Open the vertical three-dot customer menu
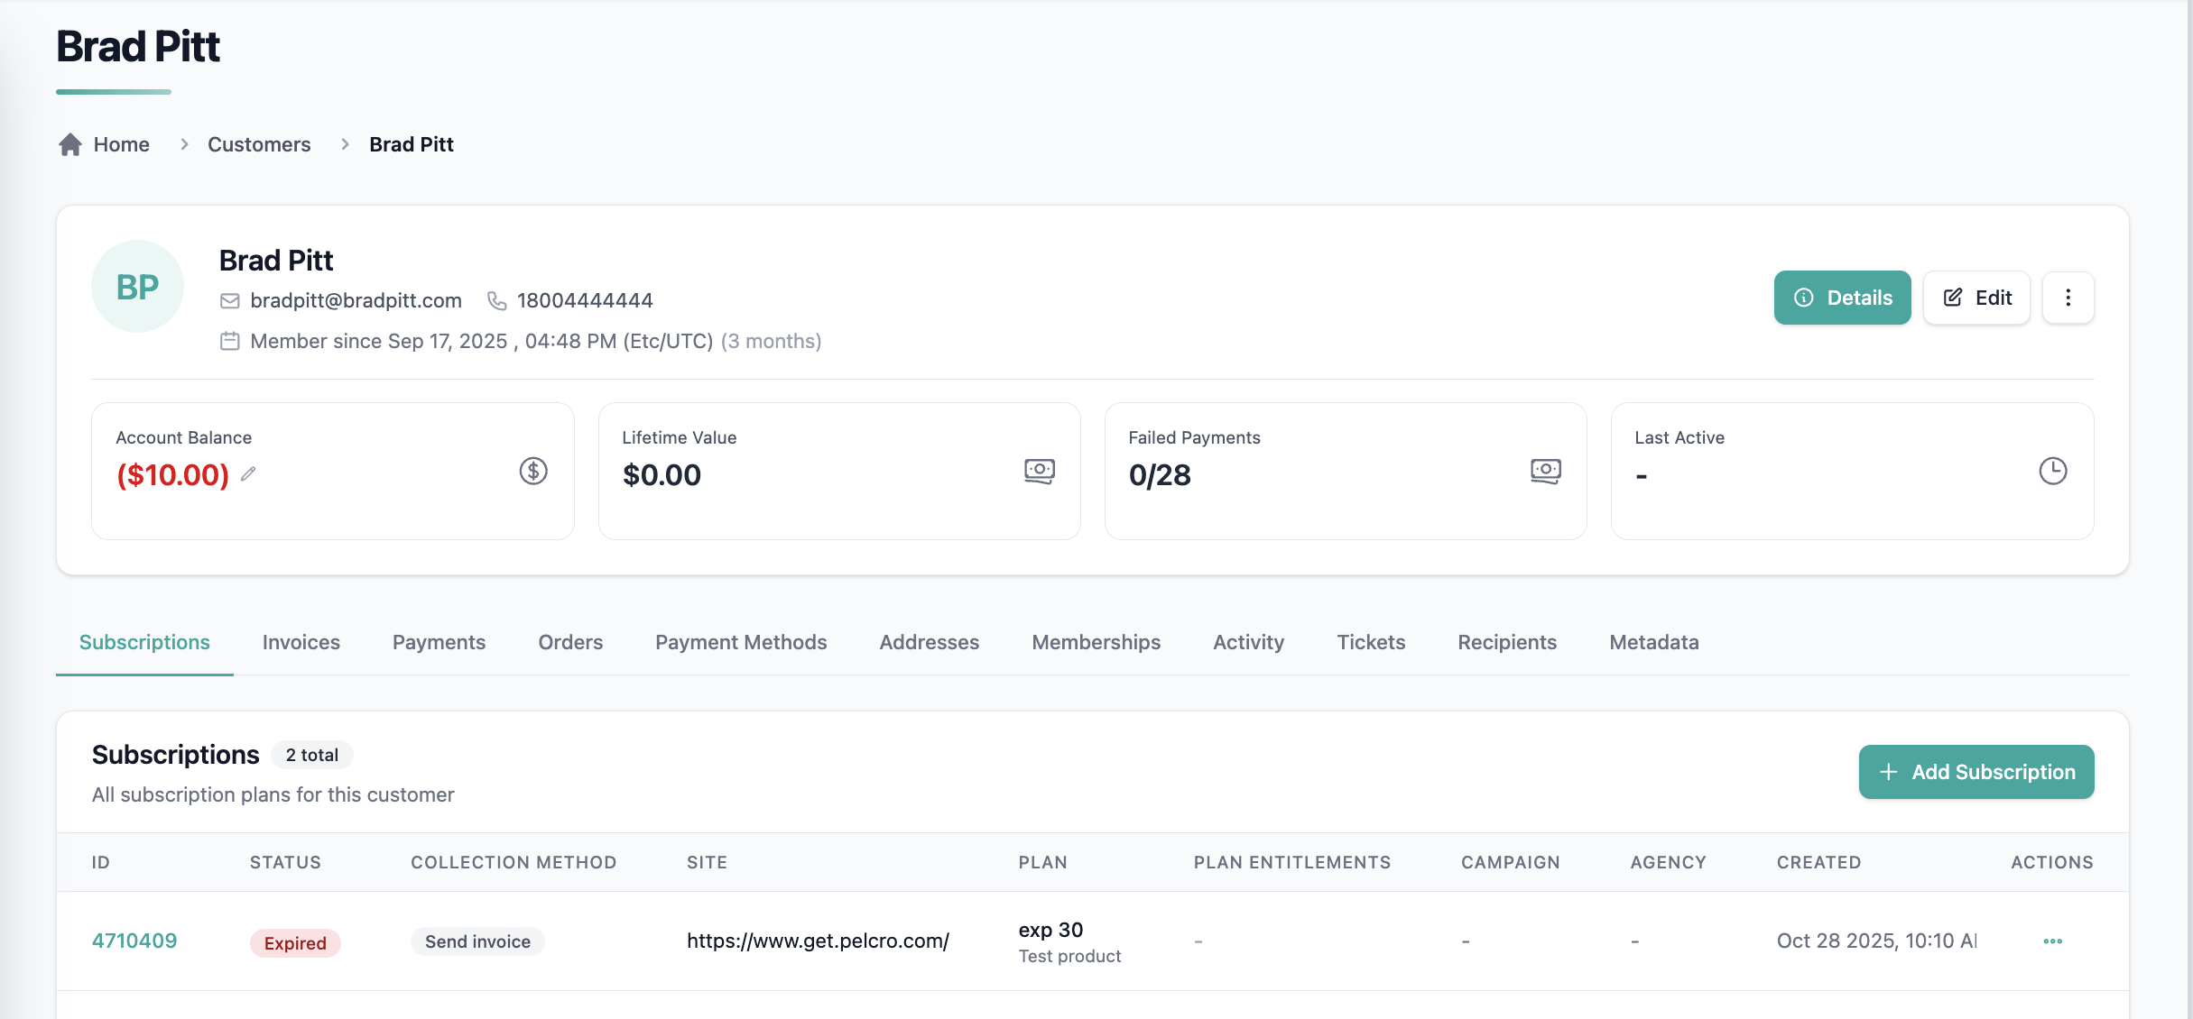The width and height of the screenshot is (2193, 1019). click(2068, 298)
